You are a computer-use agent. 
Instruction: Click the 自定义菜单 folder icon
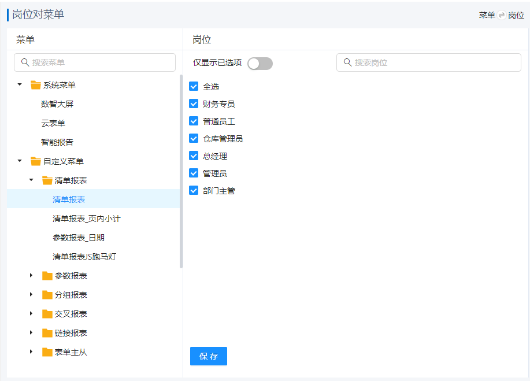coord(36,161)
